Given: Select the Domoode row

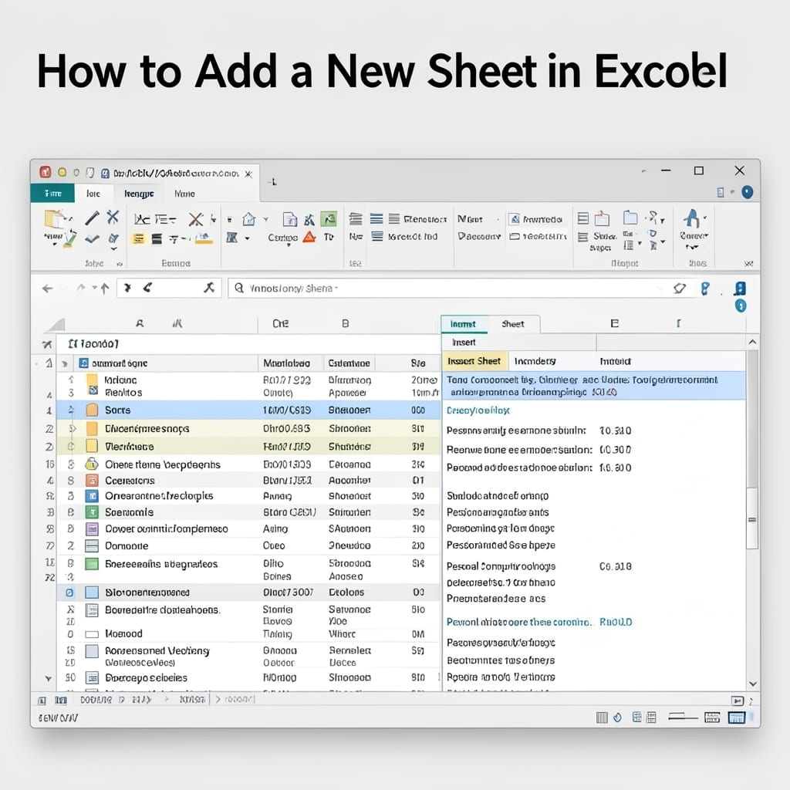Looking at the screenshot, I should click(248, 545).
